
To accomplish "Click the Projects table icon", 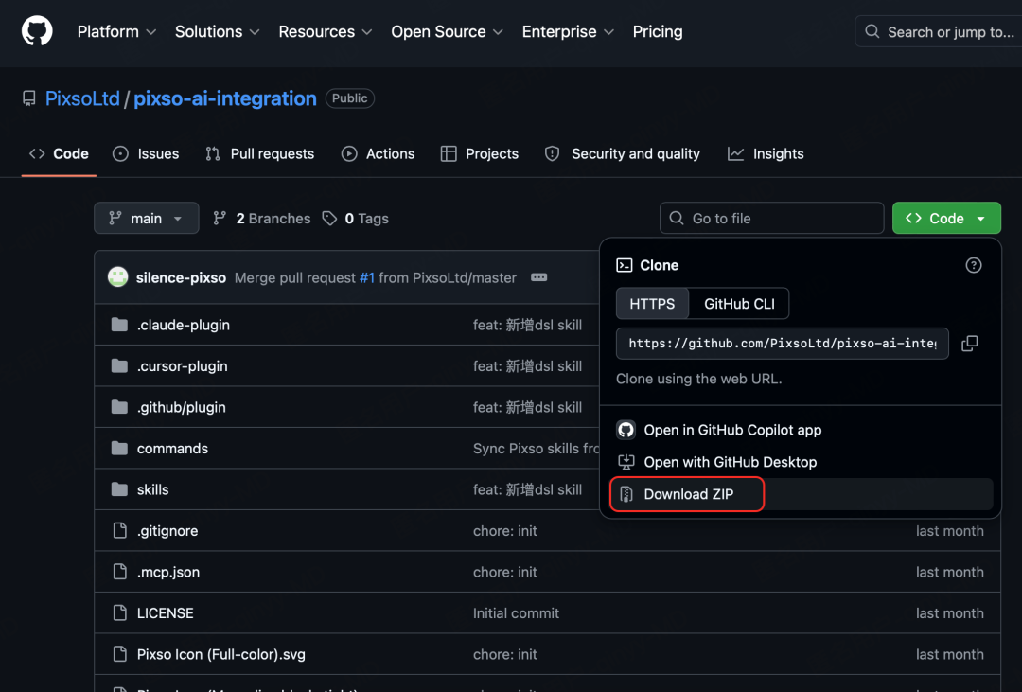I will (449, 154).
